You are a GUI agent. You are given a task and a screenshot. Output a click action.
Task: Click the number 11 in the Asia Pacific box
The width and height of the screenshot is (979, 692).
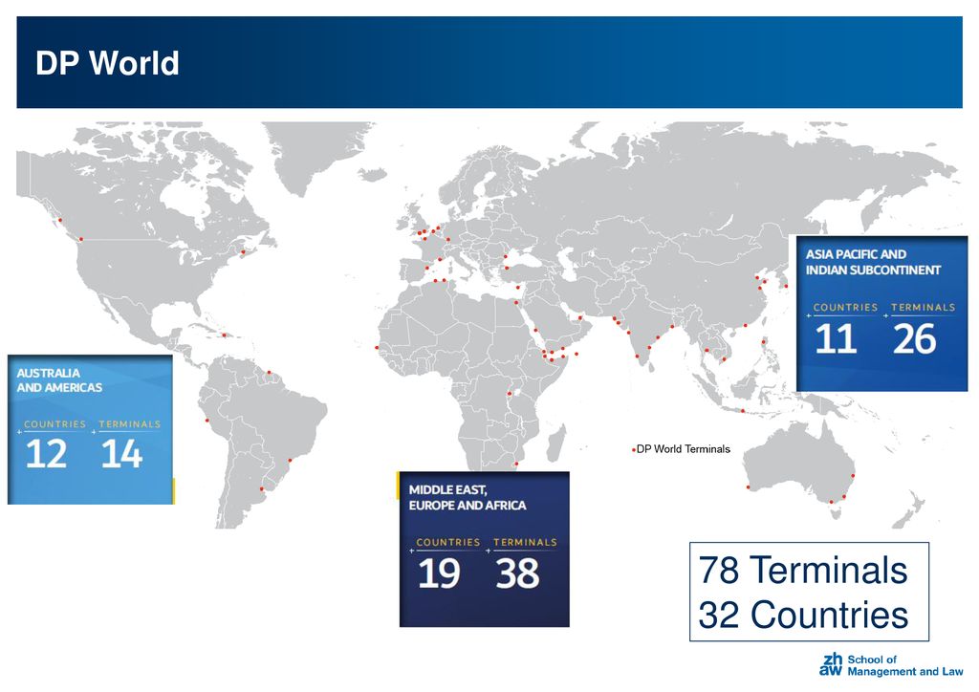pyautogui.click(x=836, y=338)
